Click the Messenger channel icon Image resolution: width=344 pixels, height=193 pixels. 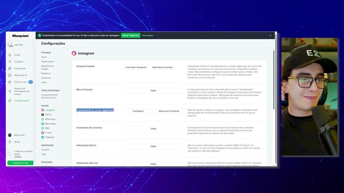tap(42, 124)
